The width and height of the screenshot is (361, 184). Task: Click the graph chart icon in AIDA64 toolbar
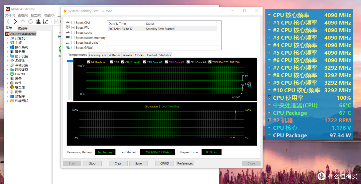point(45,22)
